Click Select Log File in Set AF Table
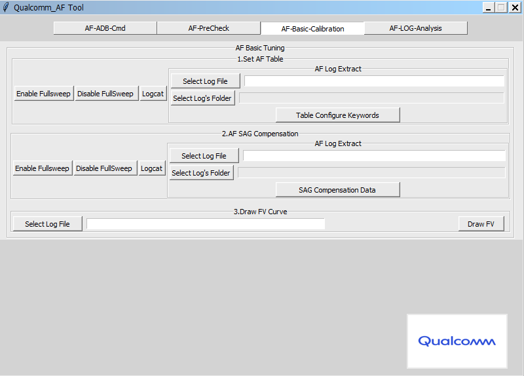The height and width of the screenshot is (376, 524). click(205, 81)
